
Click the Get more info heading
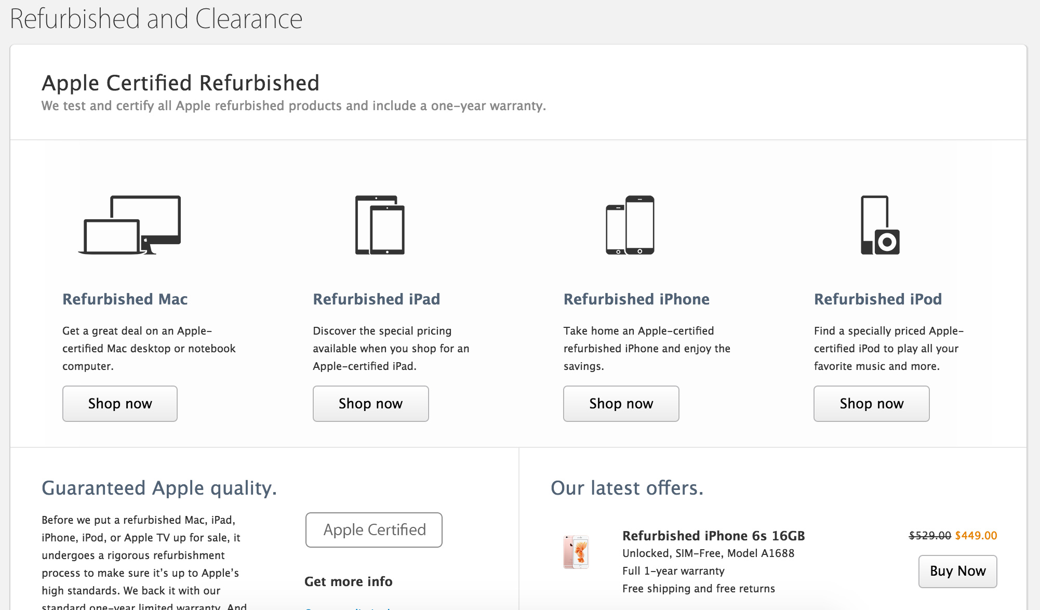point(349,581)
